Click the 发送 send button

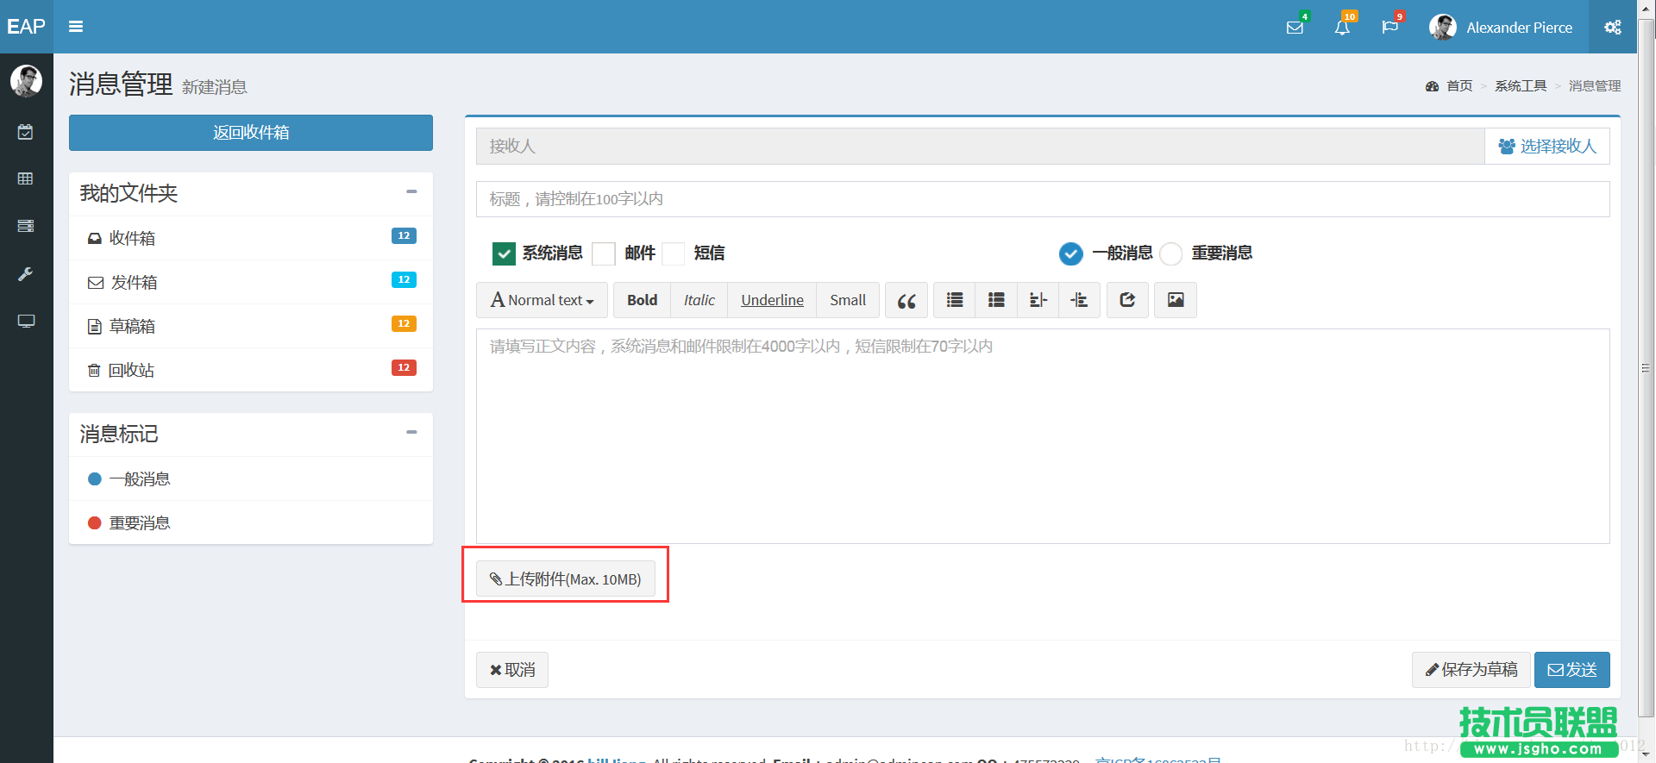point(1571,670)
